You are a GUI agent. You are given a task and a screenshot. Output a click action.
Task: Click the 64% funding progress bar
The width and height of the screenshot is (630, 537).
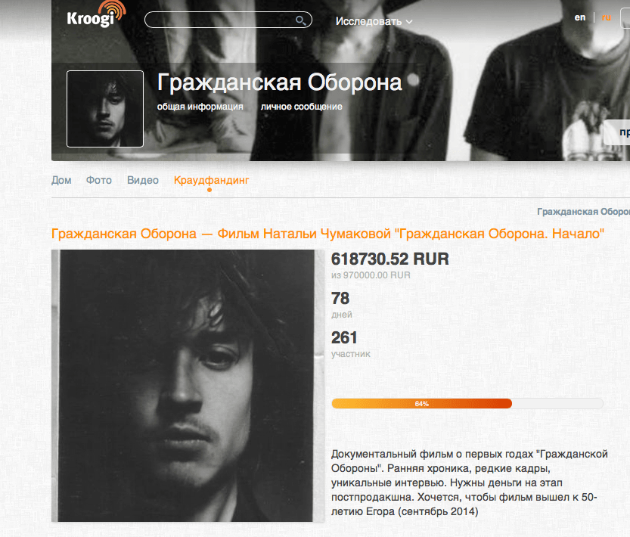pyautogui.click(x=467, y=404)
